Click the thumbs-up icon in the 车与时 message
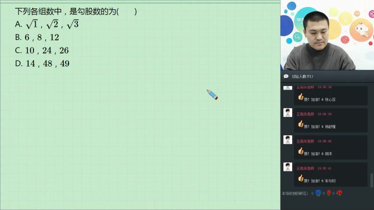Screen dimensions: 374x210 point(301,178)
